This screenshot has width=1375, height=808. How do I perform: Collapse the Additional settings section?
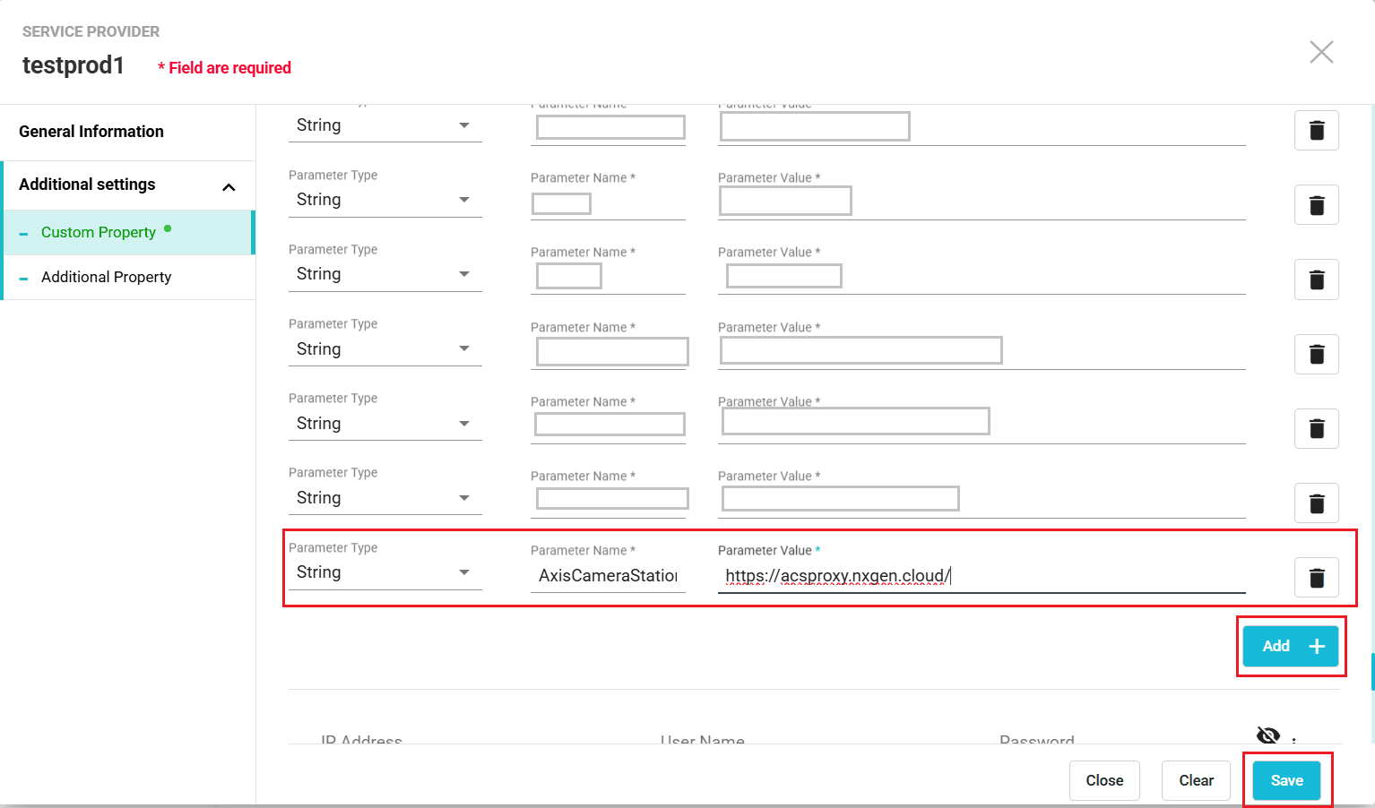point(229,186)
